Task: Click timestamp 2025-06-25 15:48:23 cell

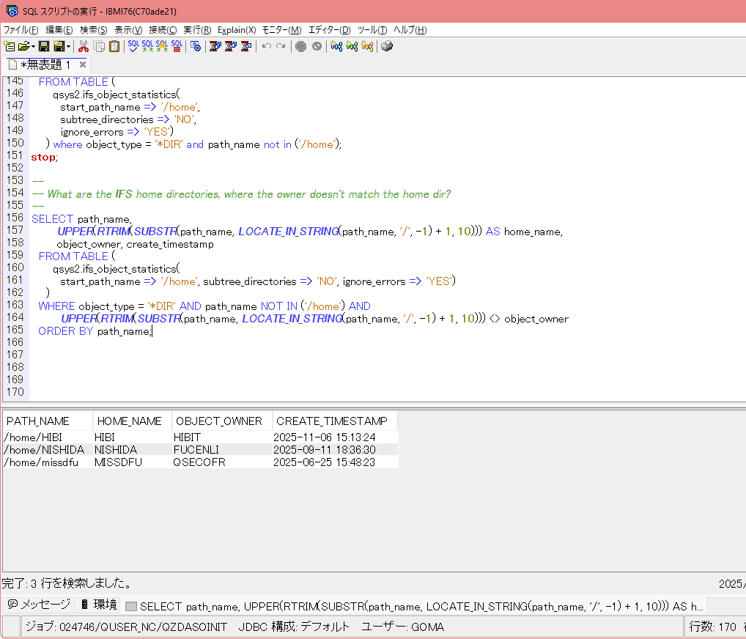Action: pos(334,462)
